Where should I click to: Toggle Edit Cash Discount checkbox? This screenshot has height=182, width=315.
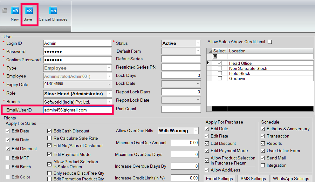(49, 131)
